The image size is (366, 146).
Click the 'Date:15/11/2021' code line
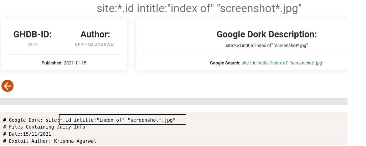27,134
